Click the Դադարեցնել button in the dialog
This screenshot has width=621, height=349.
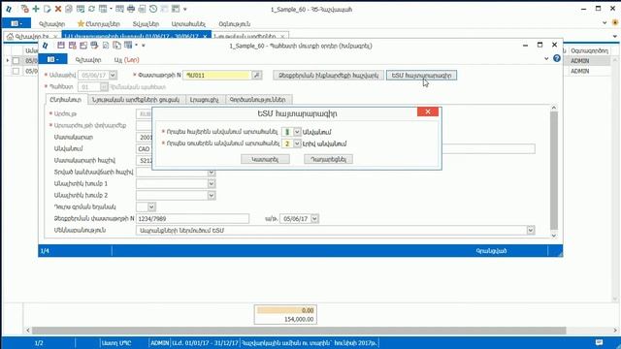(x=328, y=159)
